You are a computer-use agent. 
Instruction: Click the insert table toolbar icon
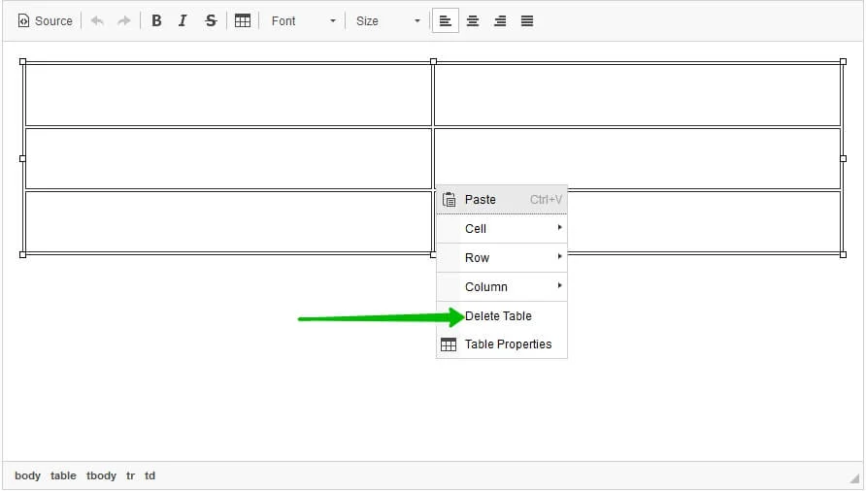point(243,21)
